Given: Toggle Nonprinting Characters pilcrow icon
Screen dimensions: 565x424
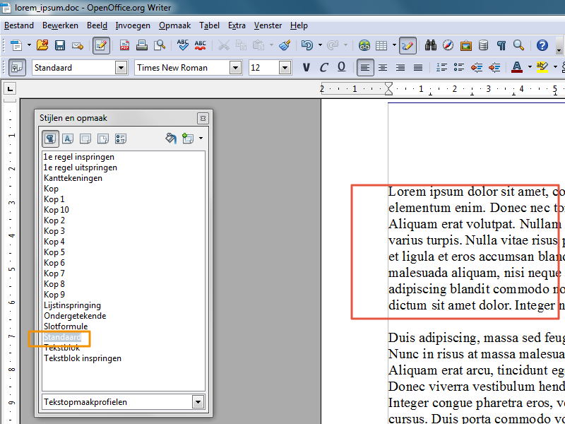Looking at the screenshot, I should click(x=501, y=45).
